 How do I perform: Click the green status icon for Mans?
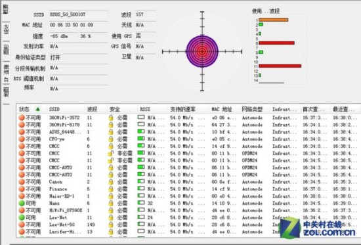click(22, 203)
